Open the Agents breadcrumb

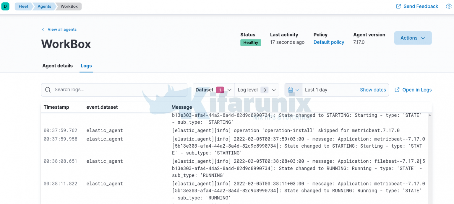click(x=44, y=6)
